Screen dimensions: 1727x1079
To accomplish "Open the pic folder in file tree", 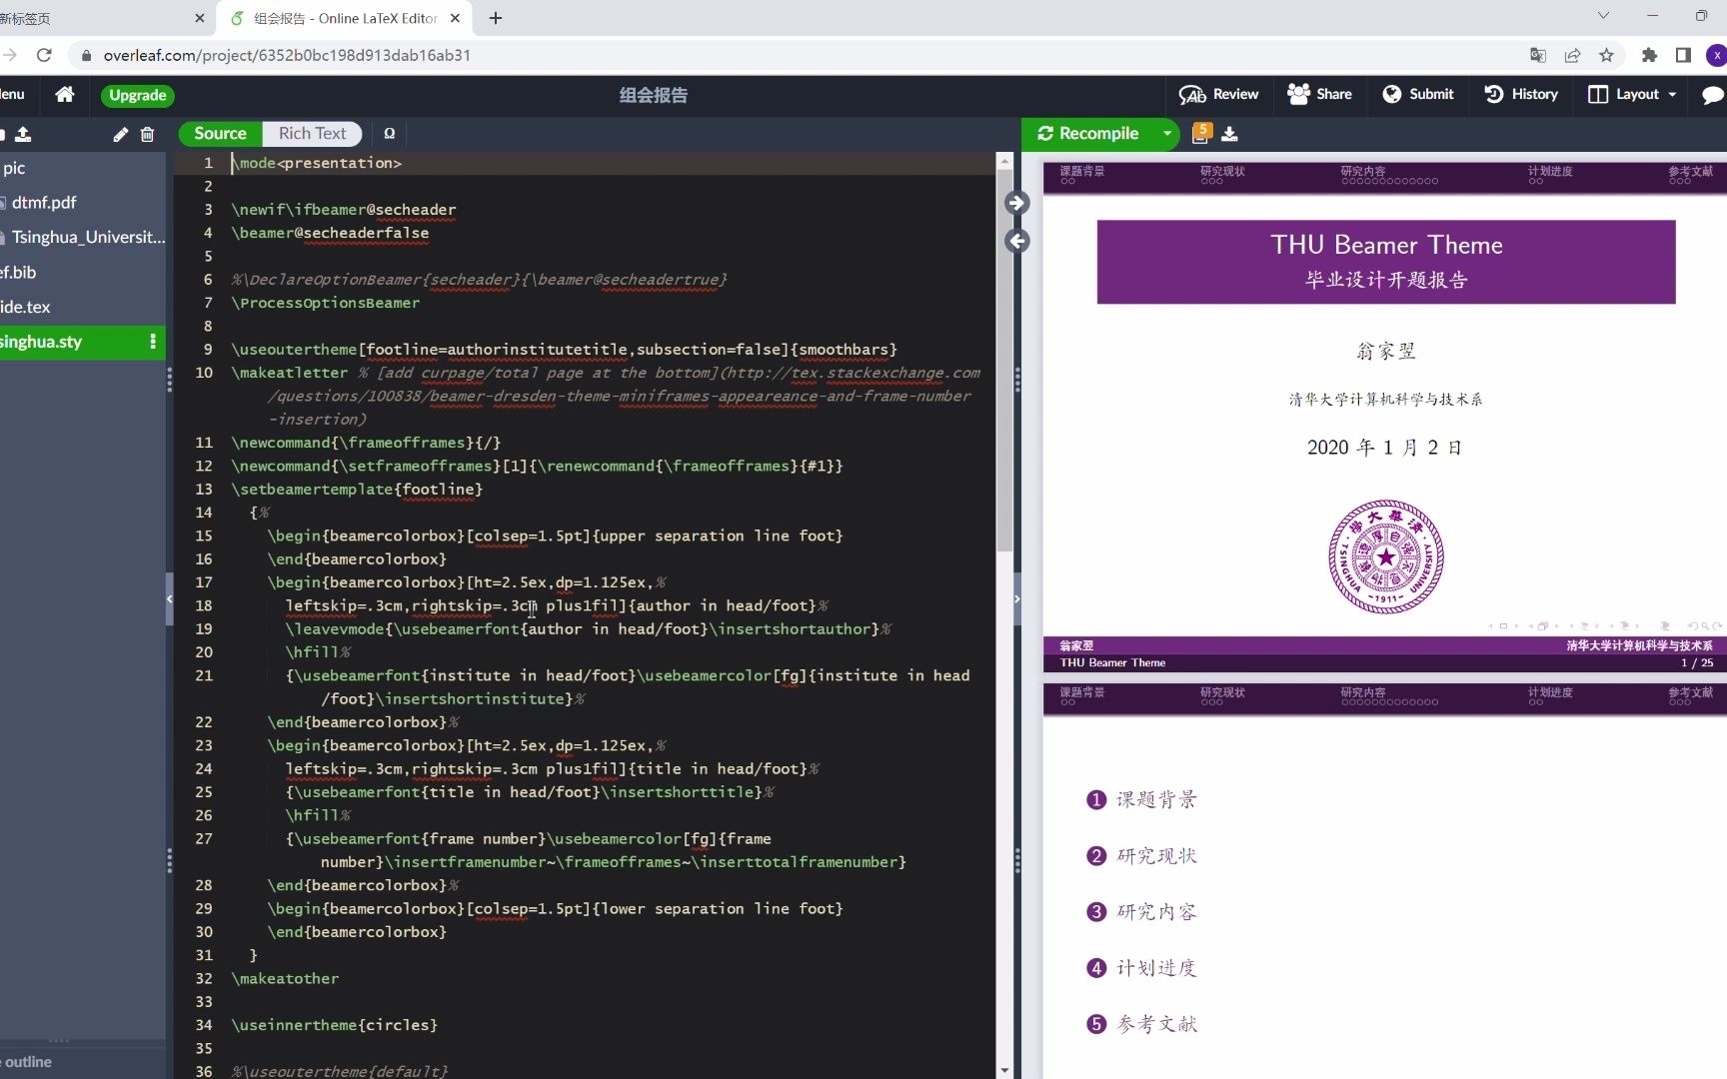I will click(x=14, y=168).
